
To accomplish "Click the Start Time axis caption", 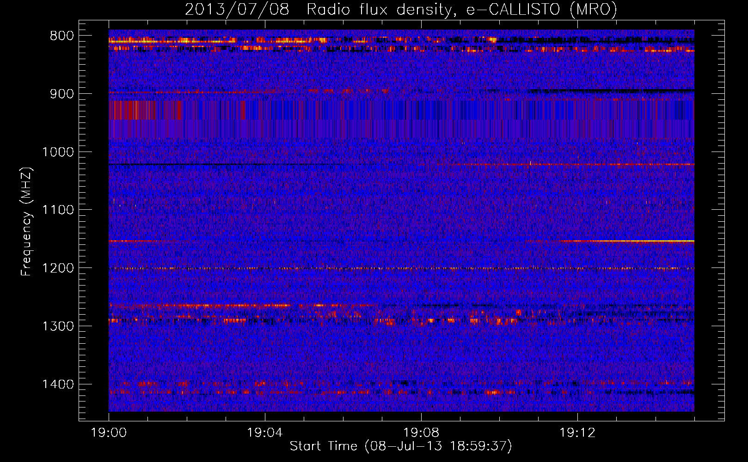I will click(x=401, y=446).
